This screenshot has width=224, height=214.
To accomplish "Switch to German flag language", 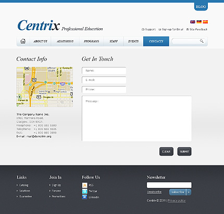I will [x=199, y=22].
